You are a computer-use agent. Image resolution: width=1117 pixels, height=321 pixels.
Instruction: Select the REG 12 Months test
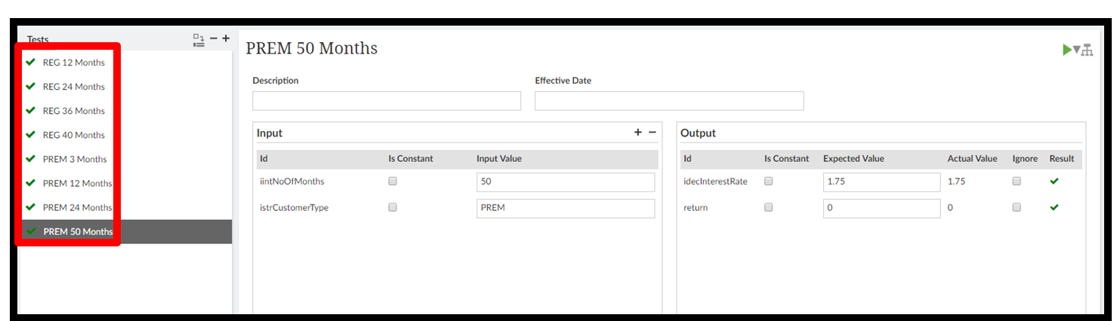point(73,63)
